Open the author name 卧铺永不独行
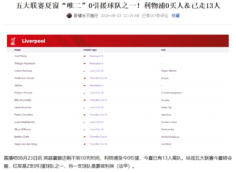Image resolution: width=236 pixels, height=172 pixels. [x=86, y=16]
